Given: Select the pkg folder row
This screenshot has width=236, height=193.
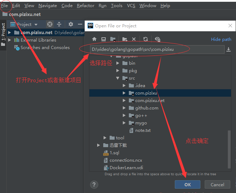Looking at the screenshot, I should [x=160, y=71].
